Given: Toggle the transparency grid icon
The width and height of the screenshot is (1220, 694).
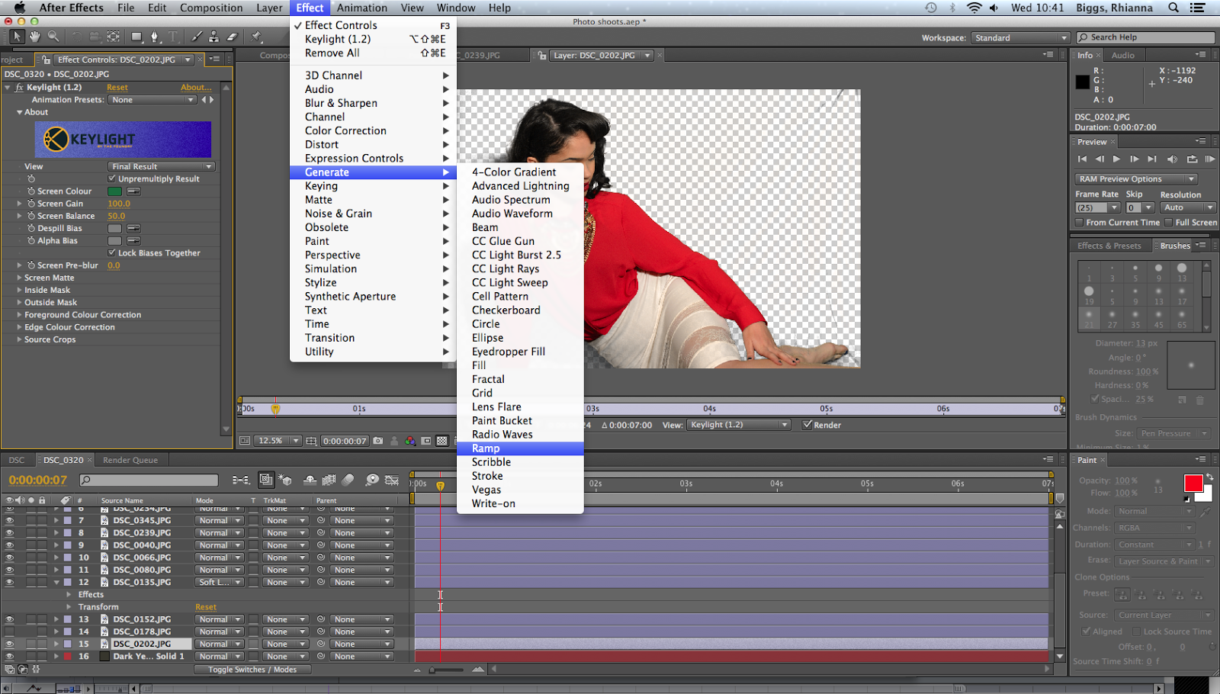Looking at the screenshot, I should point(442,441).
